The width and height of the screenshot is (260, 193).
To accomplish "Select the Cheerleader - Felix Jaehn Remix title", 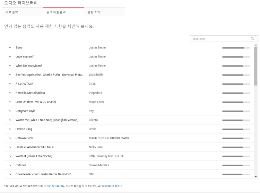I will (x=43, y=174).
